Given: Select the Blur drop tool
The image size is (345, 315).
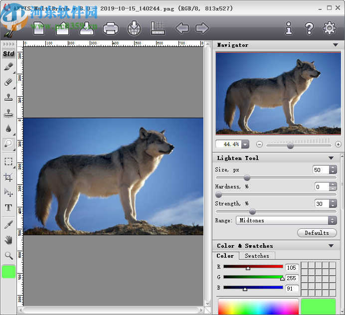Looking at the screenshot, I should click(x=8, y=129).
